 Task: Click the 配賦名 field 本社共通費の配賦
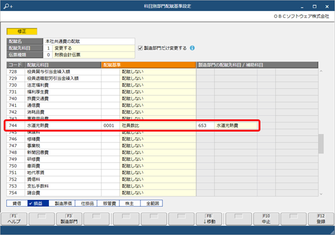(x=89, y=41)
